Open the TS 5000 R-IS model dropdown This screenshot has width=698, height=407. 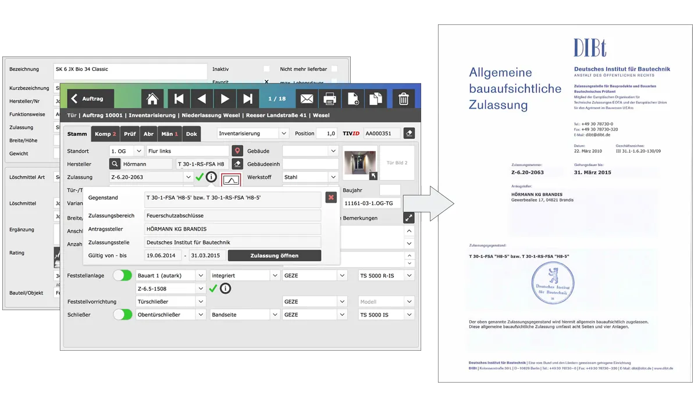coord(386,275)
